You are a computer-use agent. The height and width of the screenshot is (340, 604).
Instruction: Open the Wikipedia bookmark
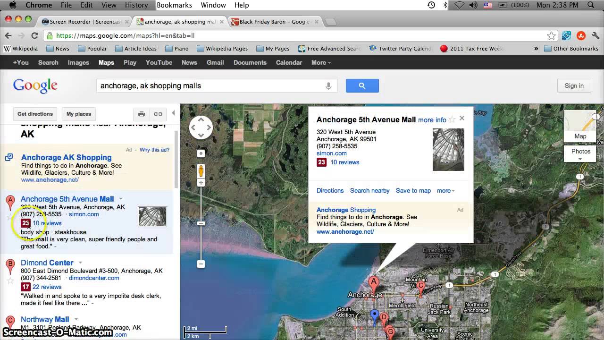(x=21, y=49)
